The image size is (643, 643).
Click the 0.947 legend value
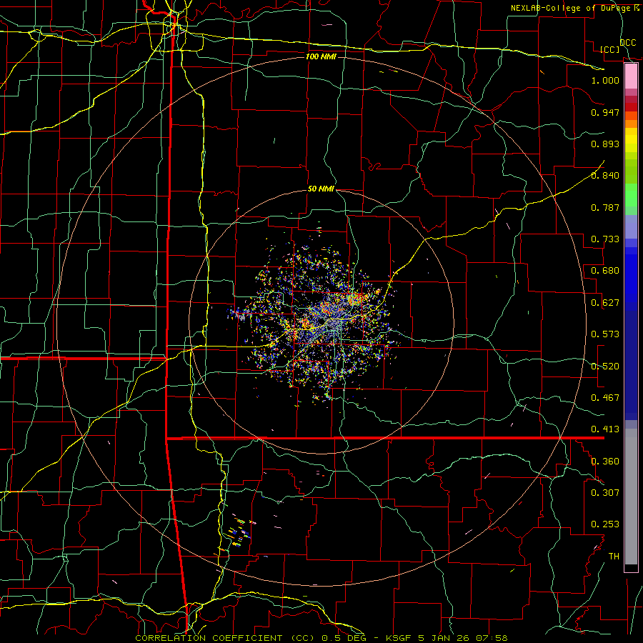pyautogui.click(x=605, y=112)
